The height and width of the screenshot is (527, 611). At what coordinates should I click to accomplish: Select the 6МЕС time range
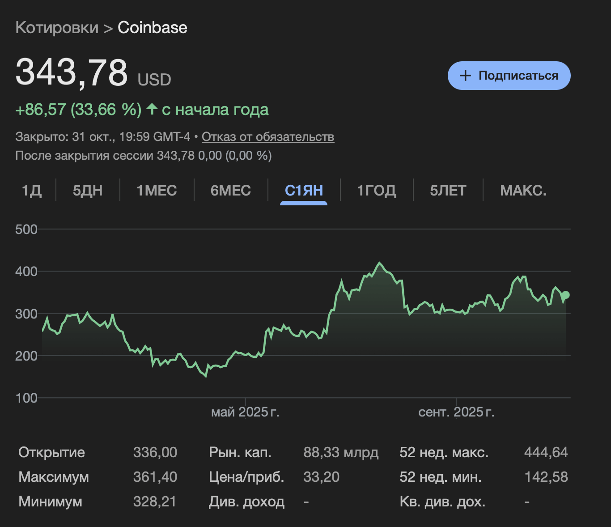click(231, 191)
